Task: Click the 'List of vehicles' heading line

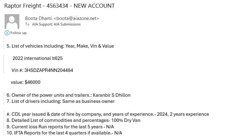Action: pyautogui.click(x=60, y=46)
